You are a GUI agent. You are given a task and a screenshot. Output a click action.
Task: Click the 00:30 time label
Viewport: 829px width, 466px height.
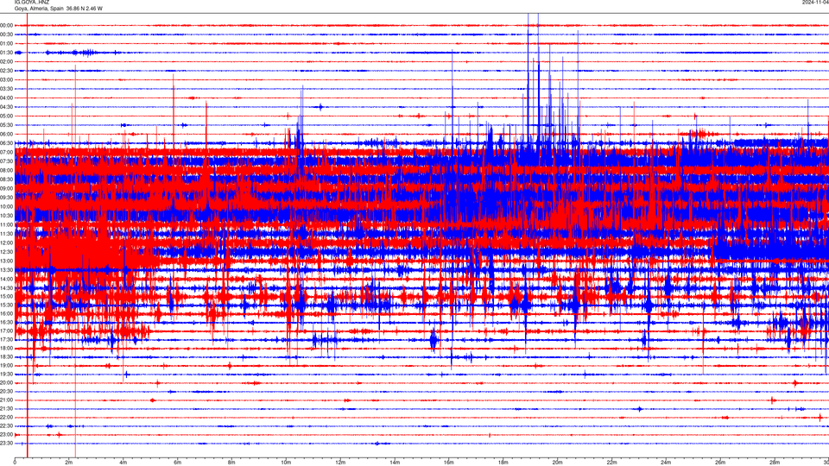click(x=6, y=35)
